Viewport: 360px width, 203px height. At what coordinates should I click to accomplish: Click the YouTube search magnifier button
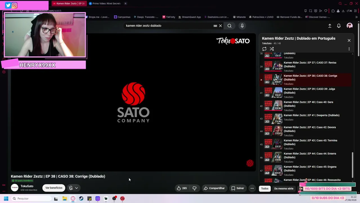tap(229, 26)
